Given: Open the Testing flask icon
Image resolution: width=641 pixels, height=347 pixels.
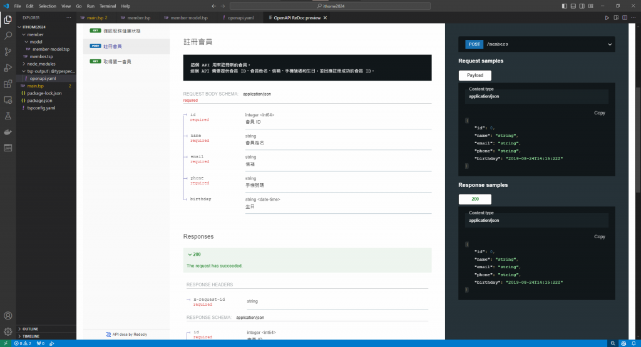Looking at the screenshot, I should [x=8, y=116].
